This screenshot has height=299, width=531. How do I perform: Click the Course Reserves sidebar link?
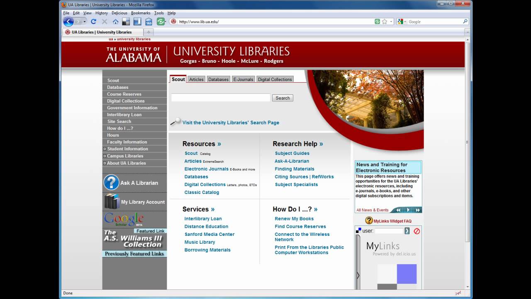pyautogui.click(x=124, y=94)
